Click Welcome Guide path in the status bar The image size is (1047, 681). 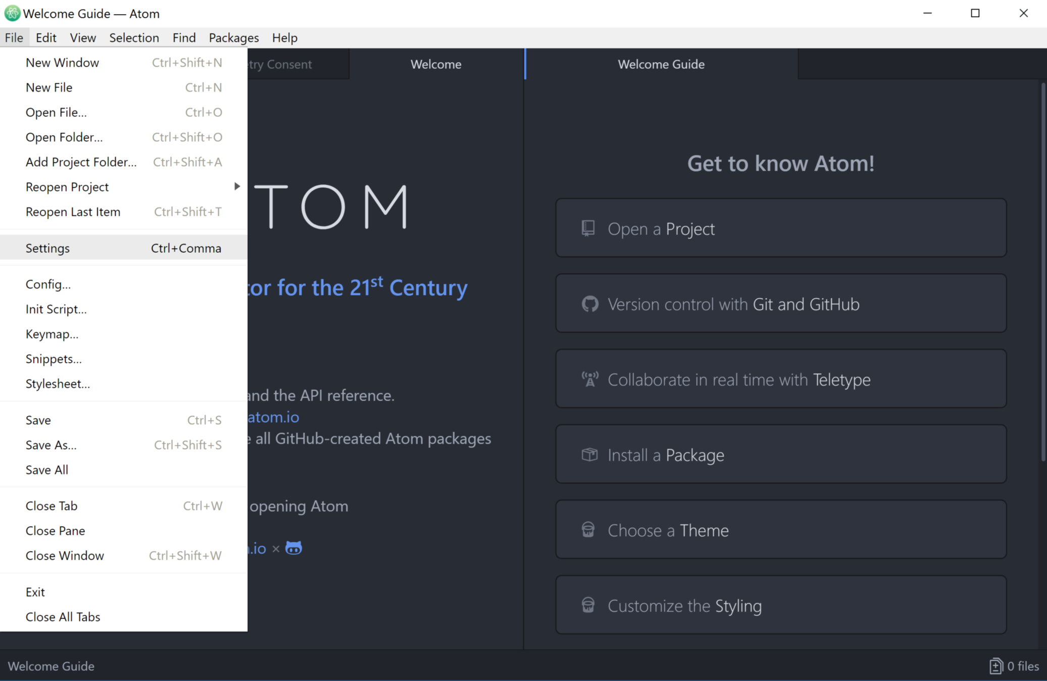click(51, 666)
